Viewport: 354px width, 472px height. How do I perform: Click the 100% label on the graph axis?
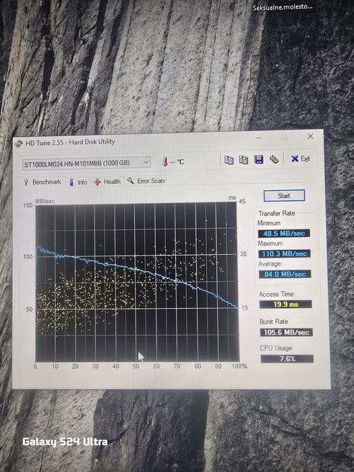point(239,366)
